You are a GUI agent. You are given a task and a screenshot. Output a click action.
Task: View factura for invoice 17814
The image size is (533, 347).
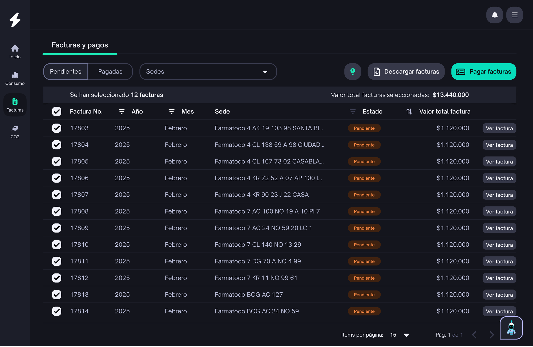point(499,311)
